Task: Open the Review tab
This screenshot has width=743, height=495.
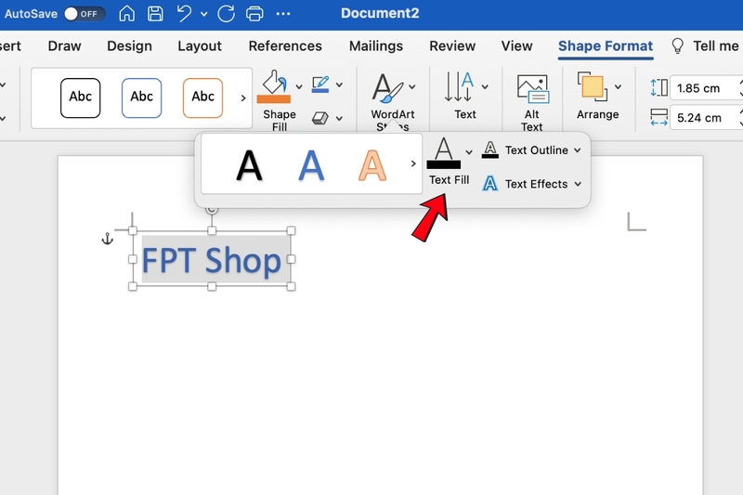Action: pyautogui.click(x=452, y=46)
